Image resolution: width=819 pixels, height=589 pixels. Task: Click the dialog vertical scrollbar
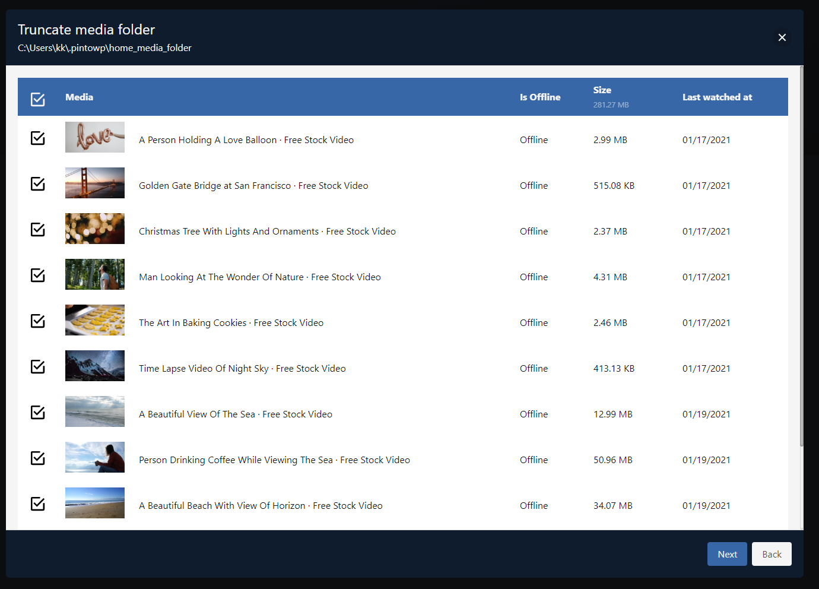(x=802, y=256)
